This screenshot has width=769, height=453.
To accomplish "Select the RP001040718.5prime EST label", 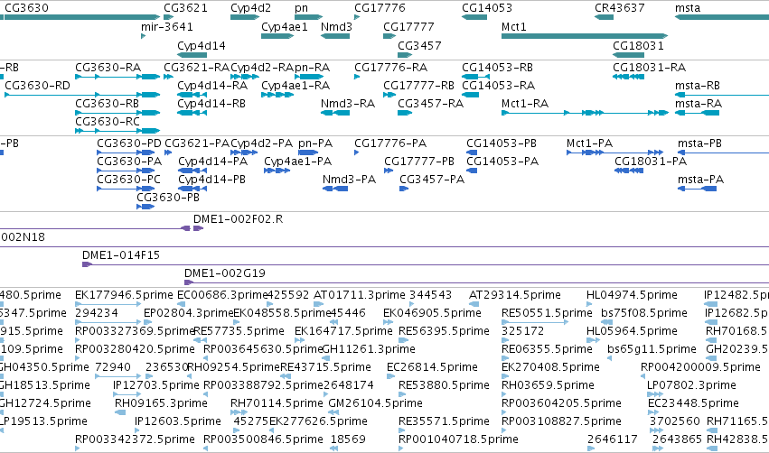I will click(x=458, y=439).
